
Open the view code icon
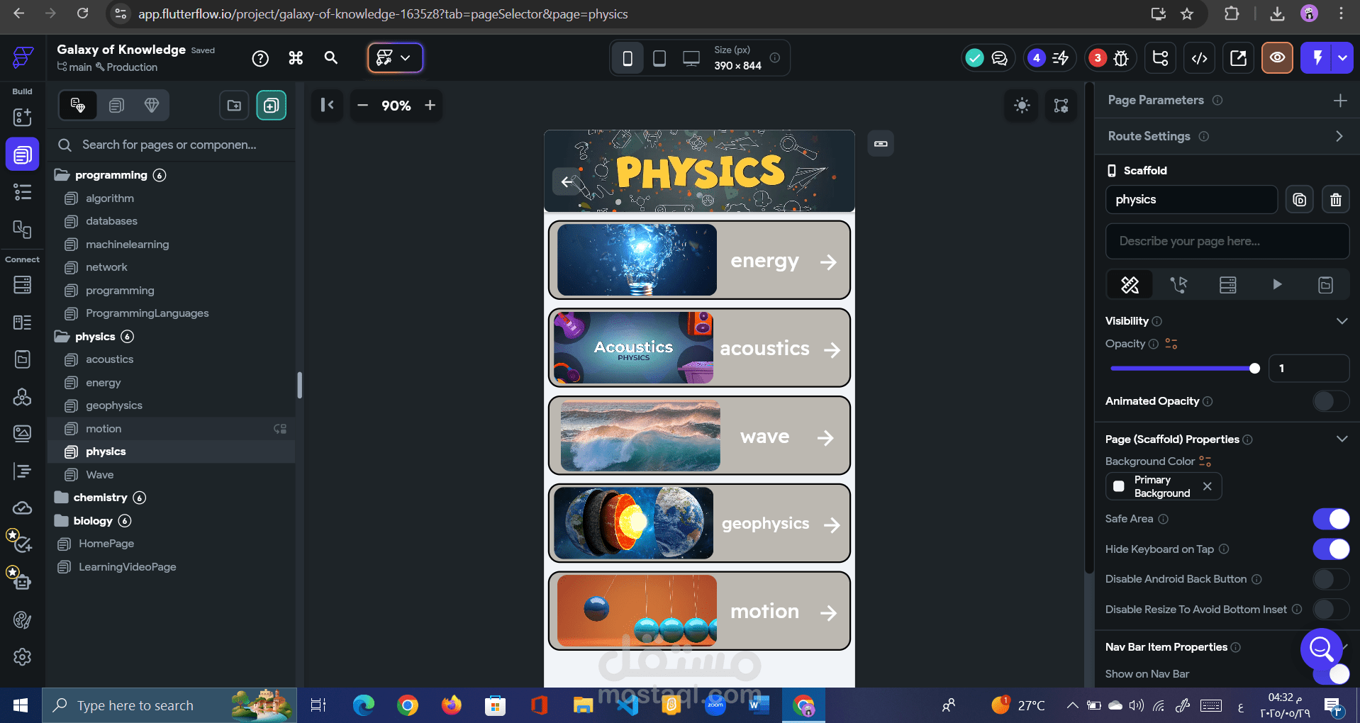coord(1200,58)
